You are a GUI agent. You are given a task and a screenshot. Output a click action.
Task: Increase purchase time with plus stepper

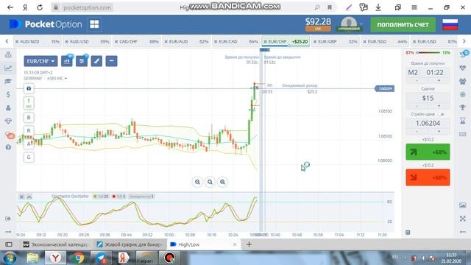[x=439, y=80]
